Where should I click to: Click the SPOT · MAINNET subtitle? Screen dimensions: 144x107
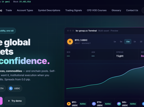coord(83,43)
